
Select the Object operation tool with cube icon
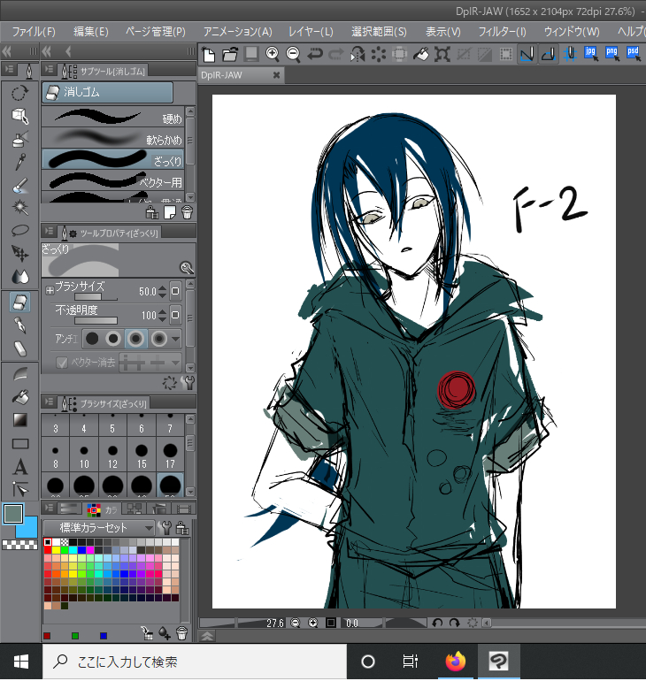pos(20,116)
